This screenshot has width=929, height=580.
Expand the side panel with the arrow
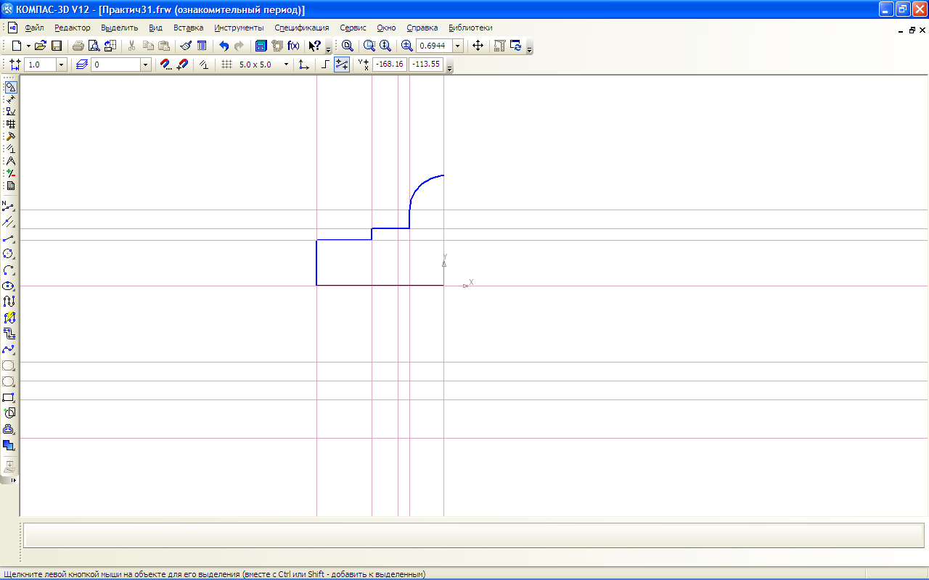13,480
